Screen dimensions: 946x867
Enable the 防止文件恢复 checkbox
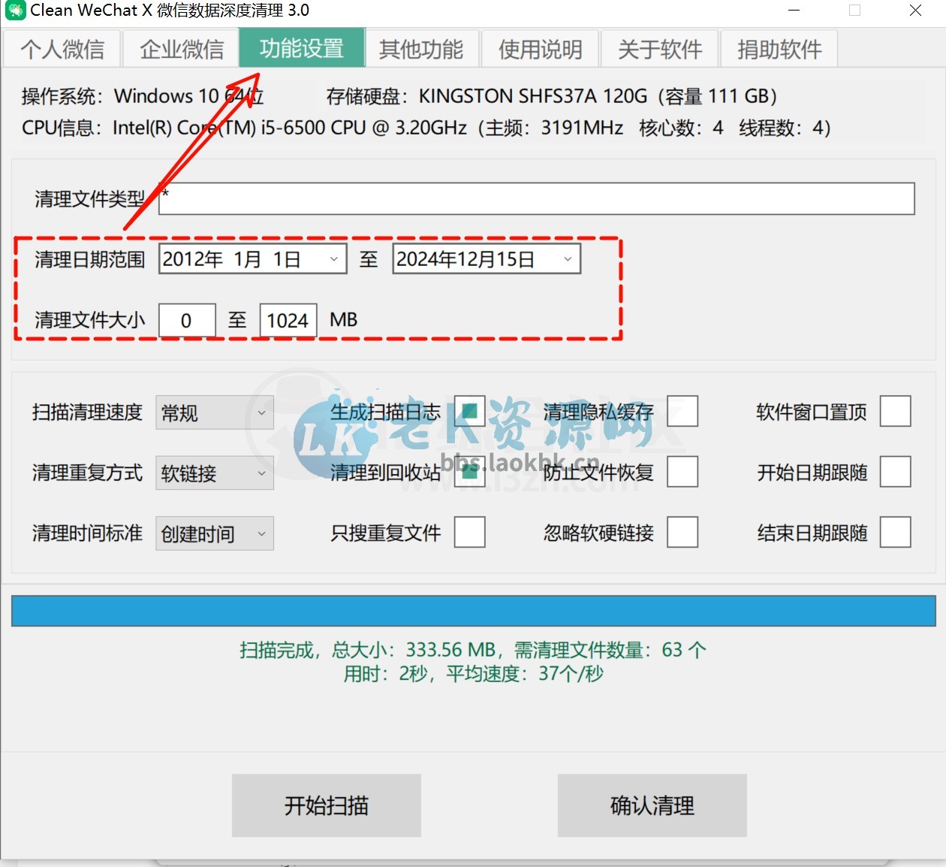pyautogui.click(x=682, y=472)
